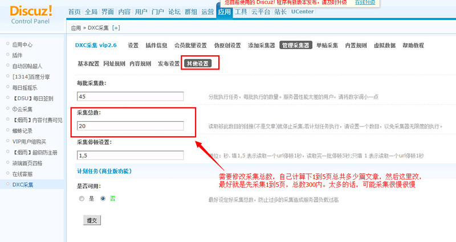Open 自动回帖超人 in the sidebar

[x=27, y=66]
